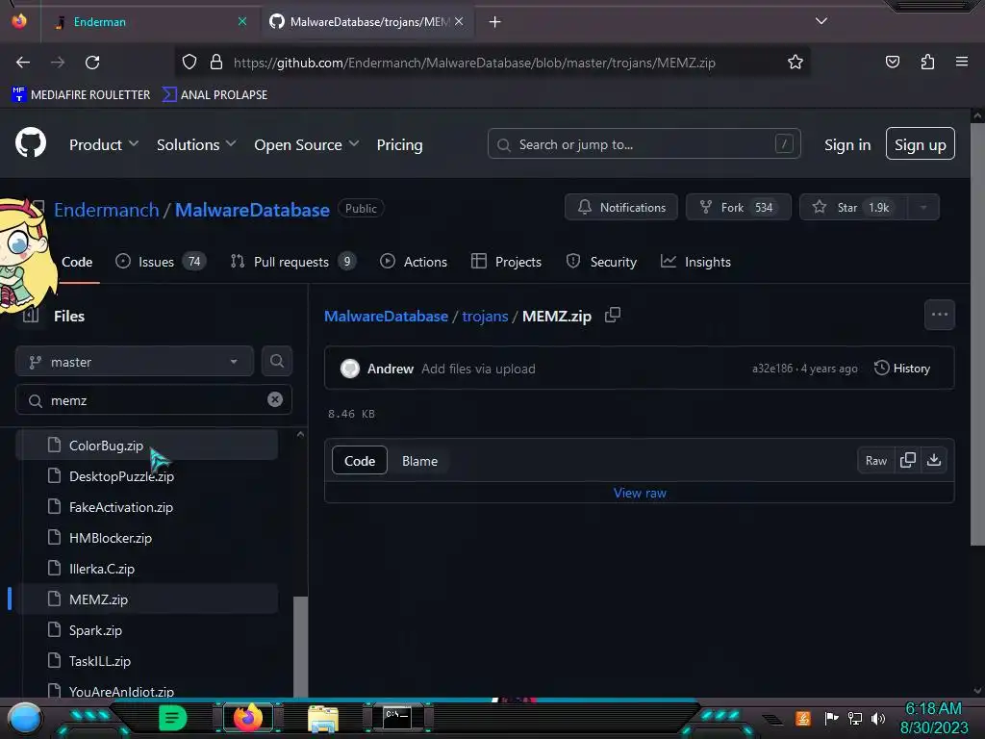985x739 pixels.
Task: Click the Raw button
Action: tap(876, 461)
